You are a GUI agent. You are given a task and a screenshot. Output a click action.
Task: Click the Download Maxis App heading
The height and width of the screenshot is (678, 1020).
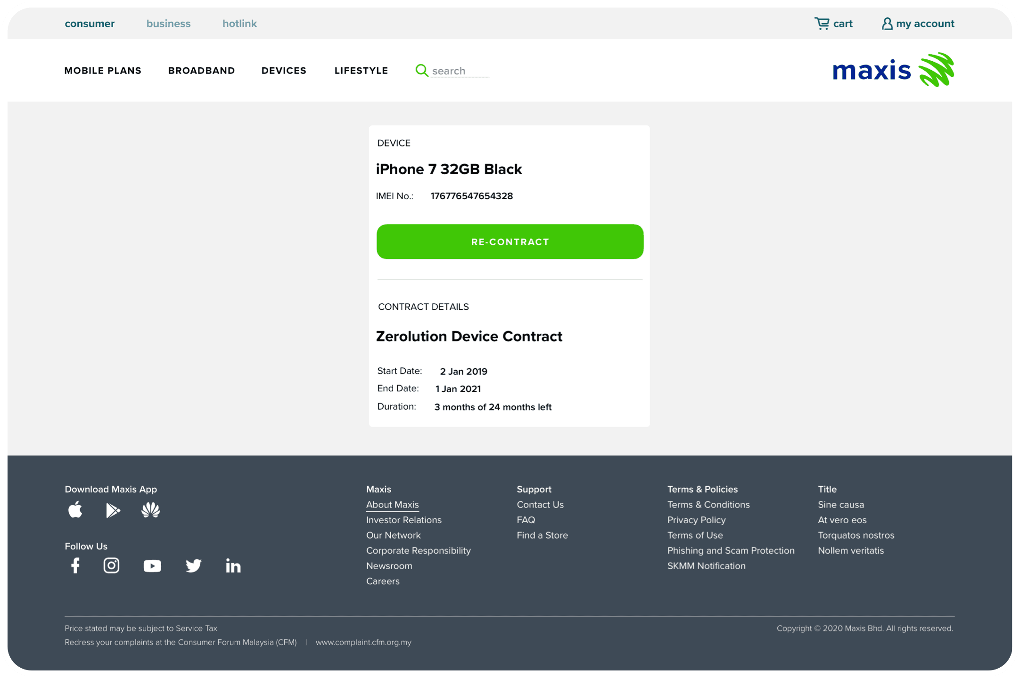click(x=111, y=489)
